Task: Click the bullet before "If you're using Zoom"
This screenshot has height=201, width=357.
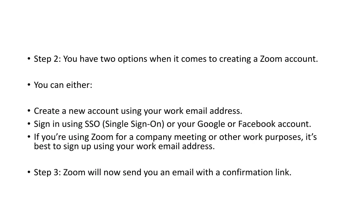Action: (28, 137)
